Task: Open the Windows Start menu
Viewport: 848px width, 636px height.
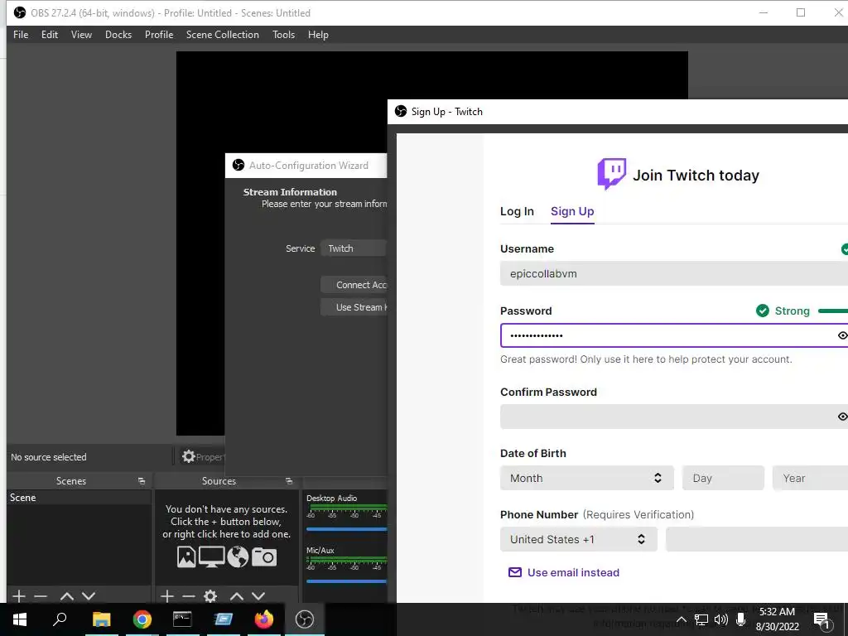Action: tap(20, 619)
